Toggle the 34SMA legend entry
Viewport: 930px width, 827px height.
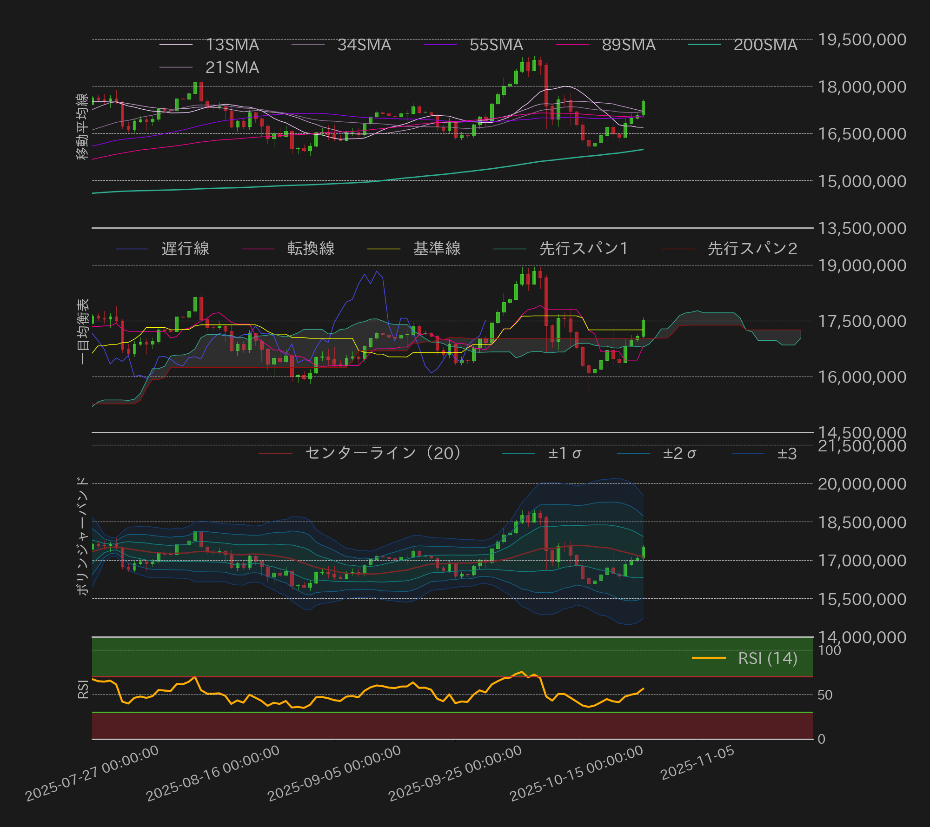pos(364,45)
